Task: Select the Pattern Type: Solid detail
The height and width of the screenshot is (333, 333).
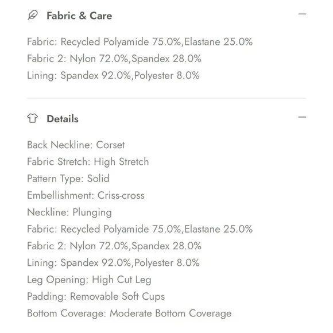Action: click(68, 179)
